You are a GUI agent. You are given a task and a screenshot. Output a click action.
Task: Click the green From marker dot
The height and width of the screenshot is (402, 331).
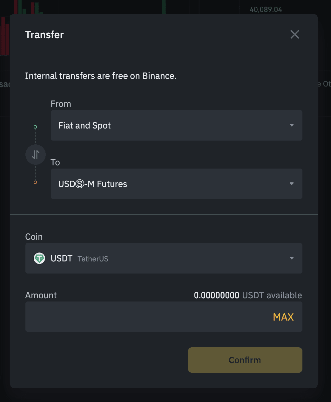tap(35, 127)
